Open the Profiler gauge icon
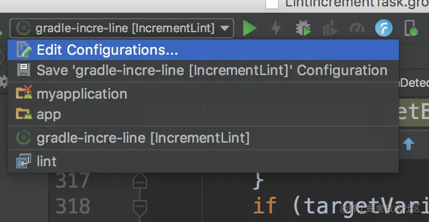 (x=356, y=28)
